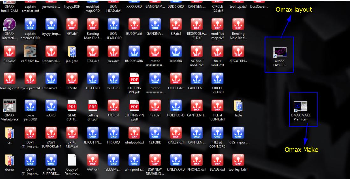Select the HOLE1.ORD file icon

click(176, 105)
